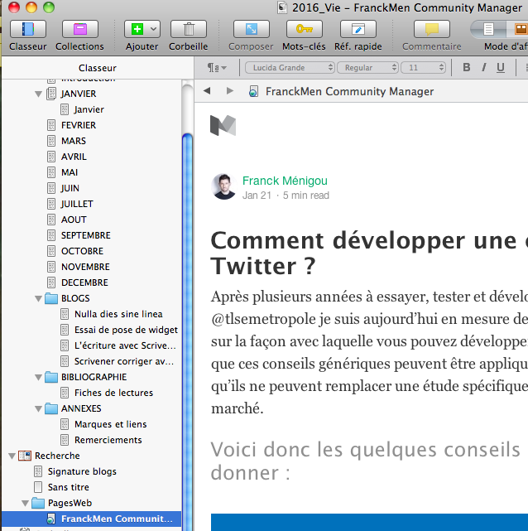Viewport: 528px width, 531px height.
Task: Select Fiches de lectures in binder
Action: pyautogui.click(x=113, y=393)
